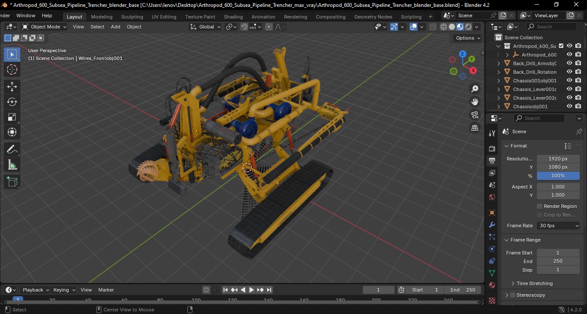Uncheck Arthropod_600_Su collection exclude checkbox
The image size is (587, 314).
[x=561, y=46]
